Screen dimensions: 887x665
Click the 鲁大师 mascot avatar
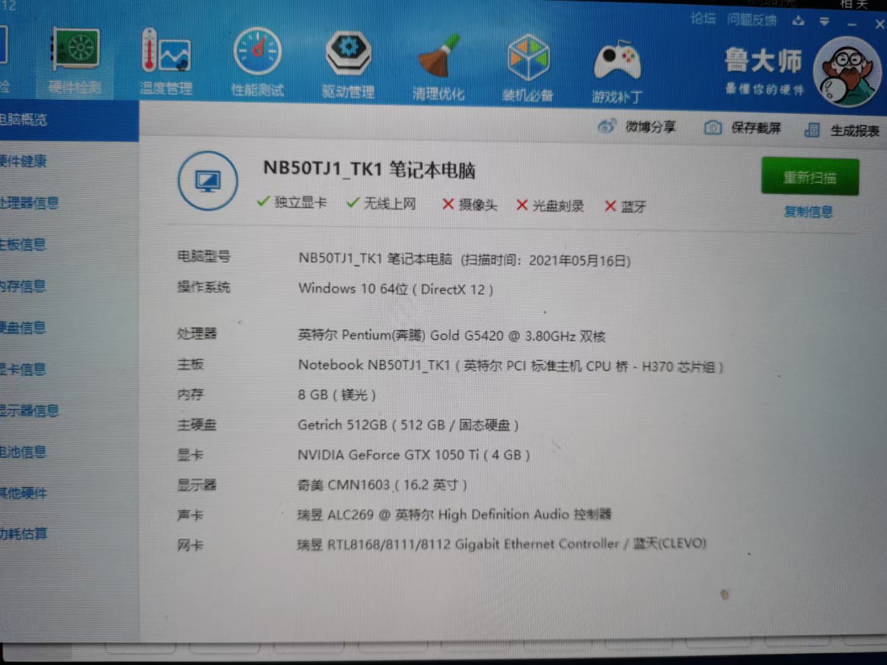[848, 71]
